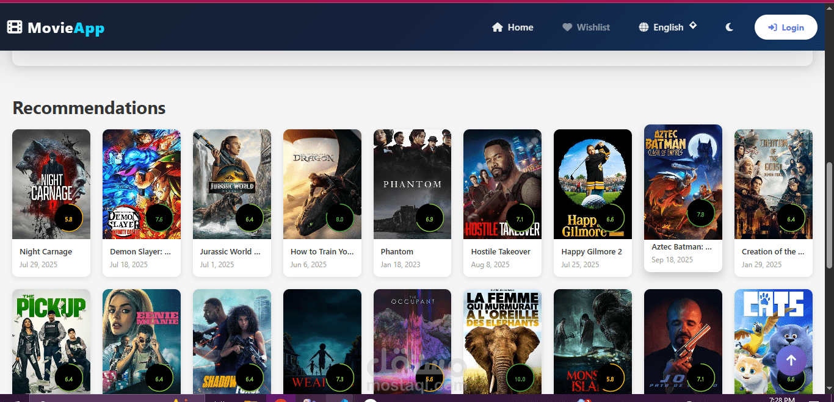Click the 'Aug 8, 2025' date
This screenshot has width=834, height=402.
click(x=490, y=265)
